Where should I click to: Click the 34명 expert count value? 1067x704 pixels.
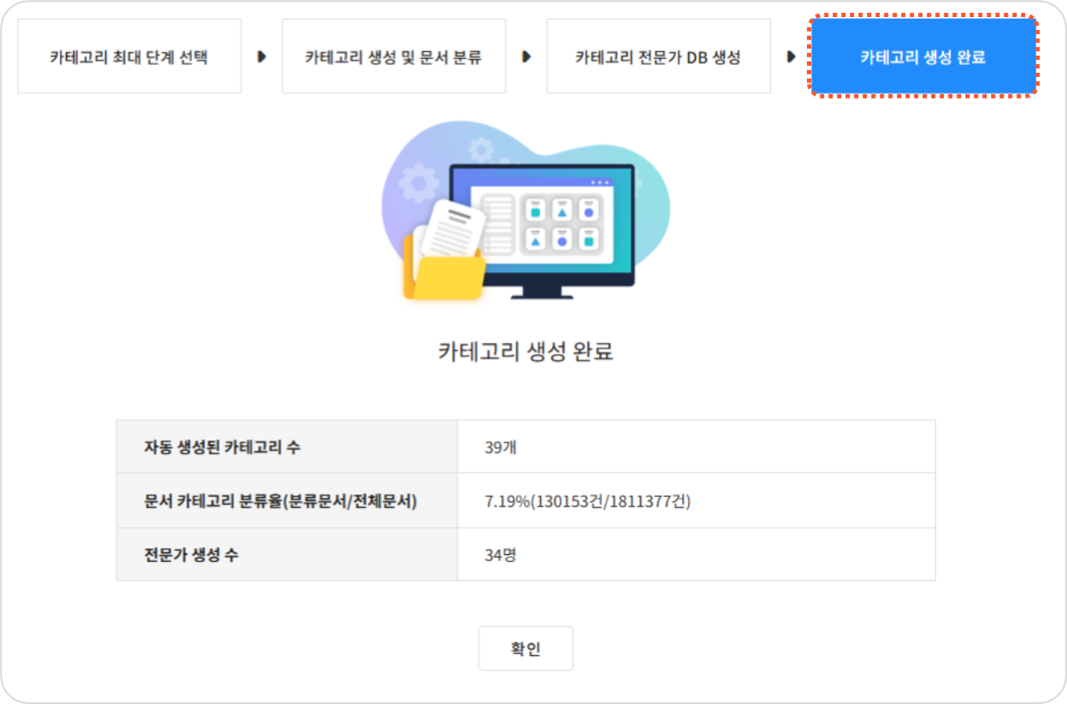click(501, 554)
